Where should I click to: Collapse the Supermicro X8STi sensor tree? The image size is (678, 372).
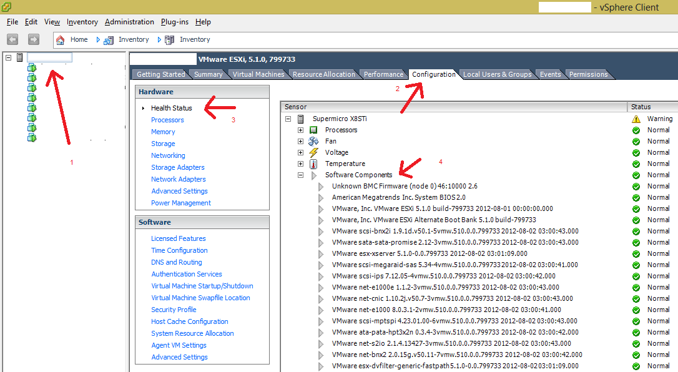[x=288, y=119]
